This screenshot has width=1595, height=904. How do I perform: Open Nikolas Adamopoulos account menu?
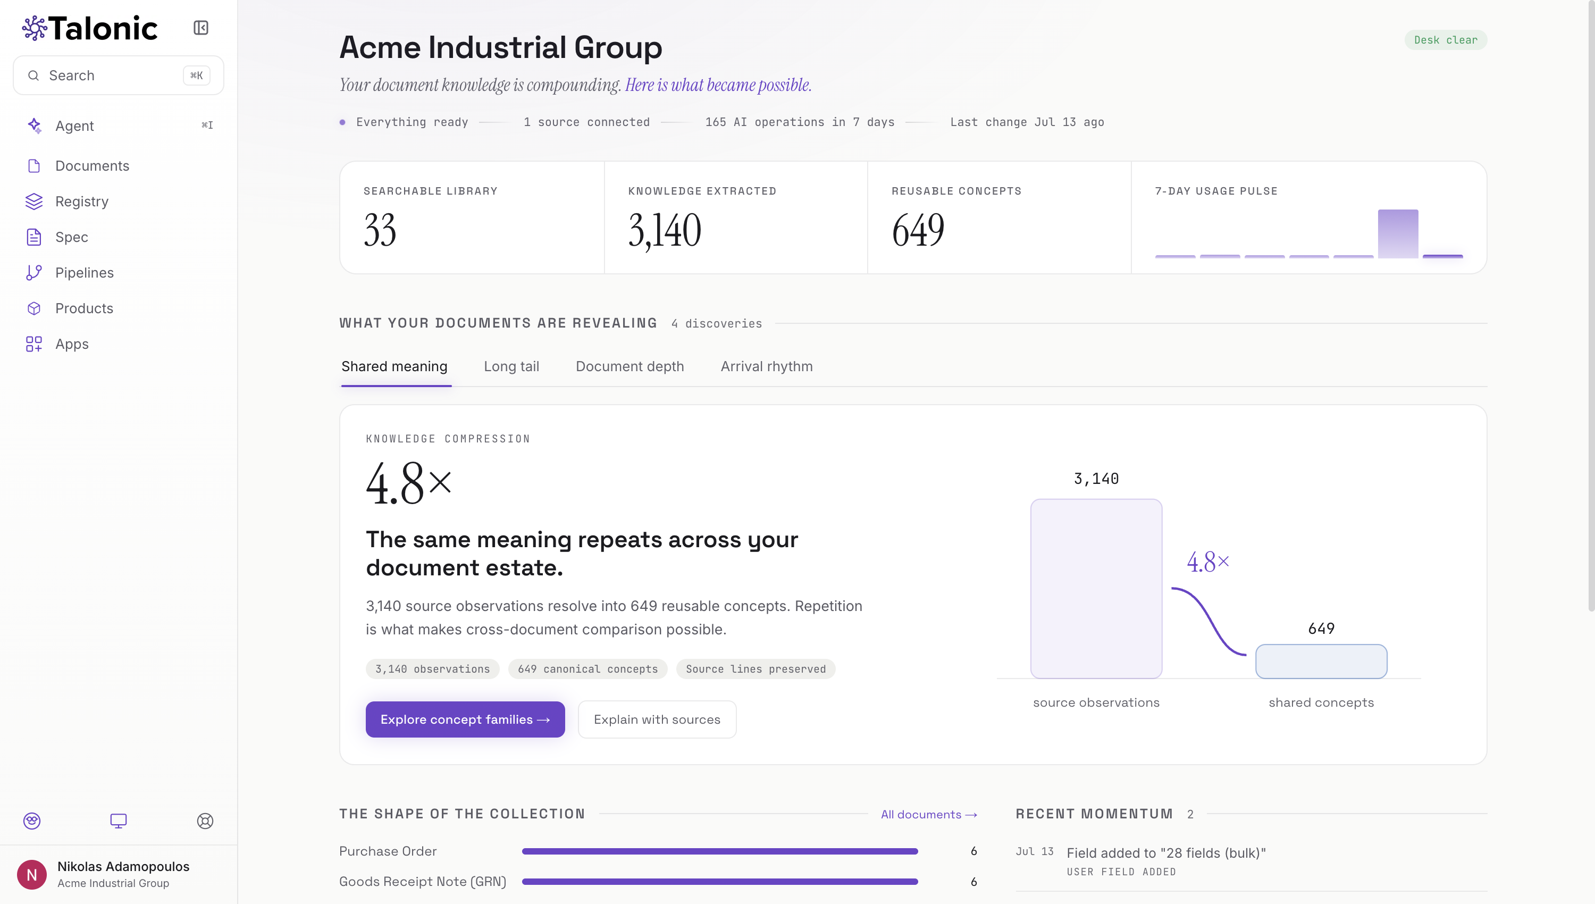pos(119,875)
